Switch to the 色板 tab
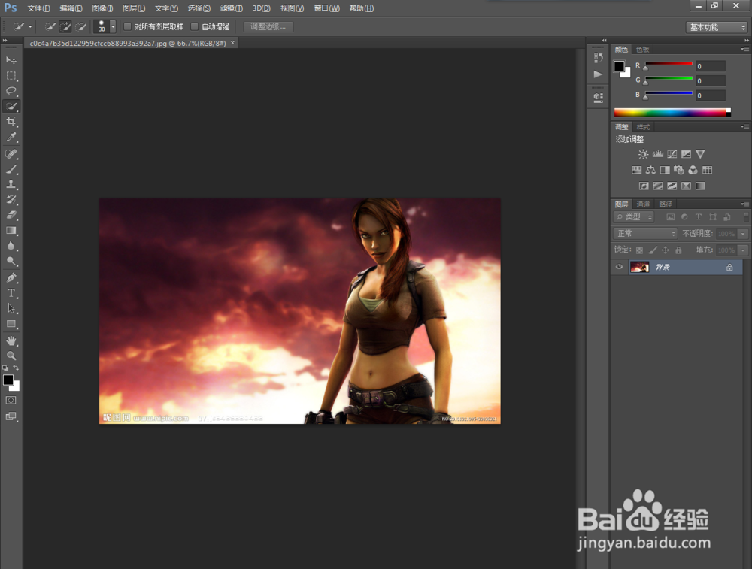752x569 pixels. (x=642, y=50)
